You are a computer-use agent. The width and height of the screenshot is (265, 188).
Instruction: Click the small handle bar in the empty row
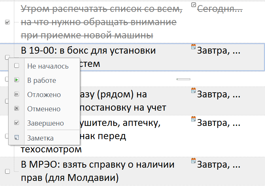click(x=183, y=79)
